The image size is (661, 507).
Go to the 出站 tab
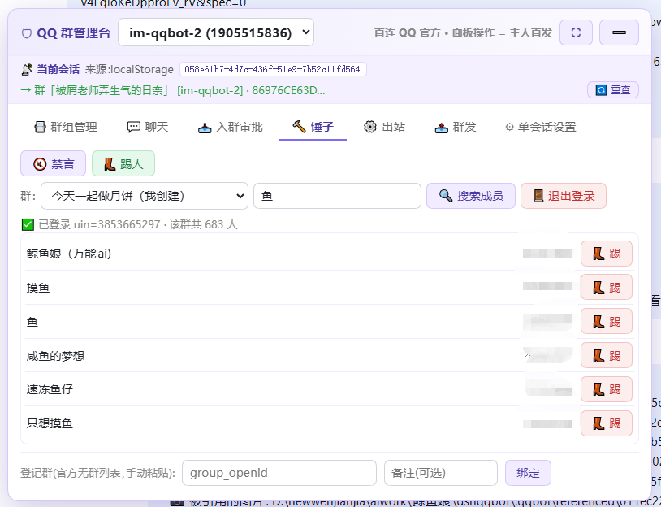tap(384, 127)
